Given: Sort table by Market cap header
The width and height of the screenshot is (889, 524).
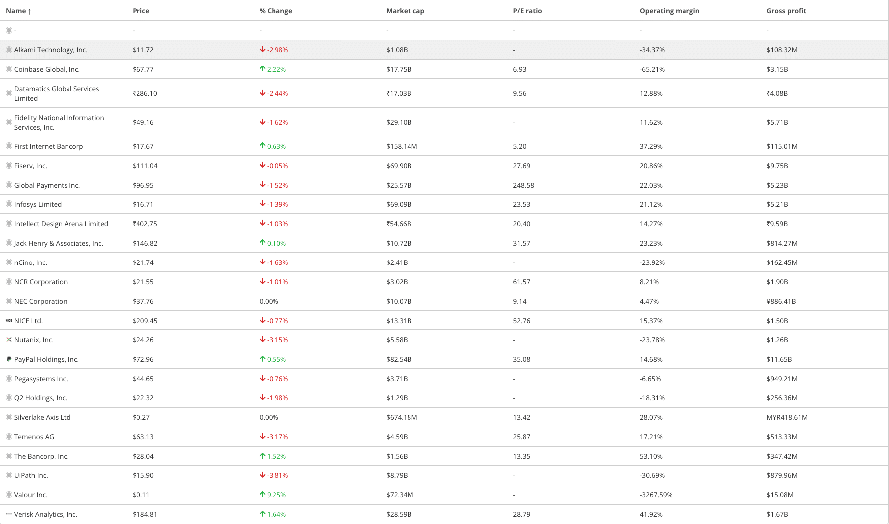Looking at the screenshot, I should [405, 11].
